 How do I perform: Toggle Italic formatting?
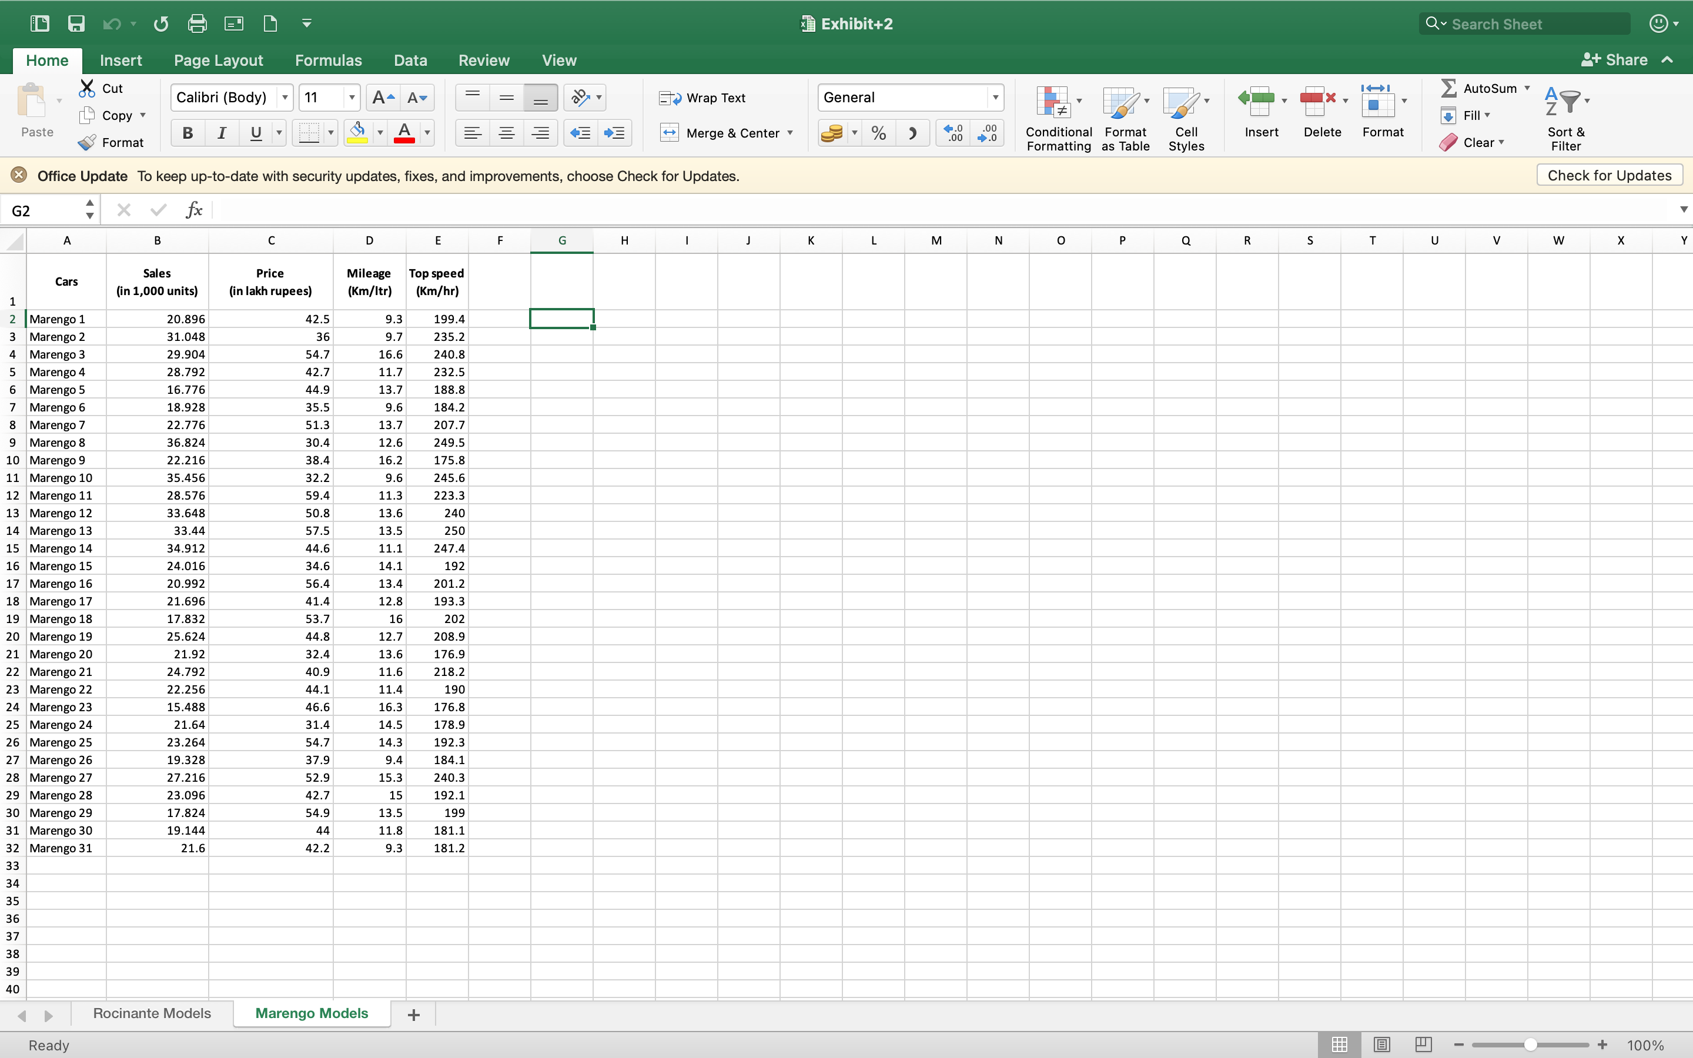[x=222, y=133]
